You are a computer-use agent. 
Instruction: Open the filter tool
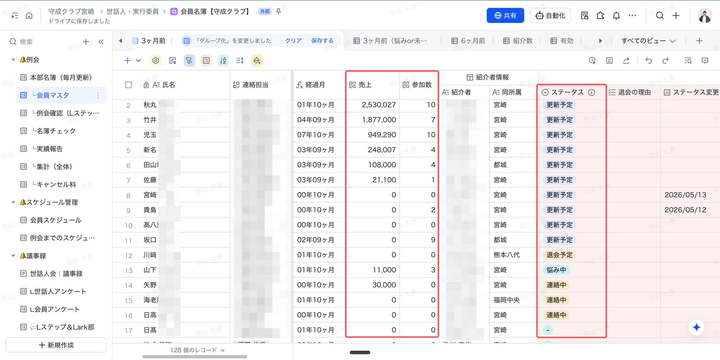(189, 60)
